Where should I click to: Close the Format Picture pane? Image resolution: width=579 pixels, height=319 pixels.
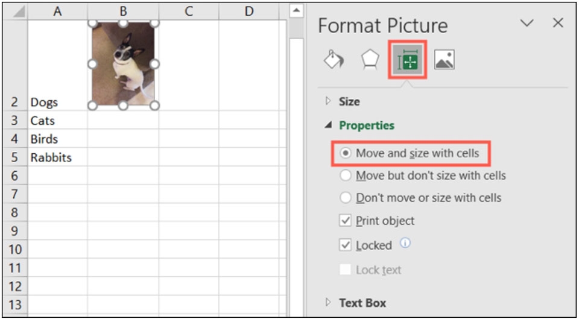(558, 23)
